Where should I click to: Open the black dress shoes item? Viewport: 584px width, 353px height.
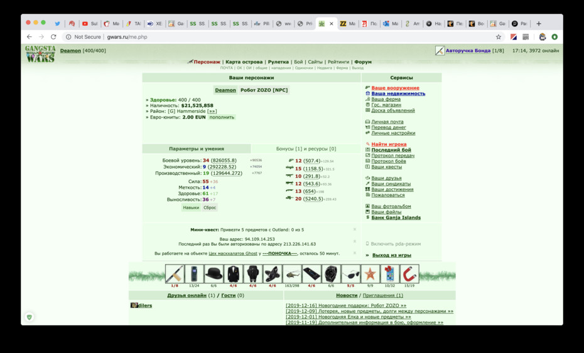(273, 274)
